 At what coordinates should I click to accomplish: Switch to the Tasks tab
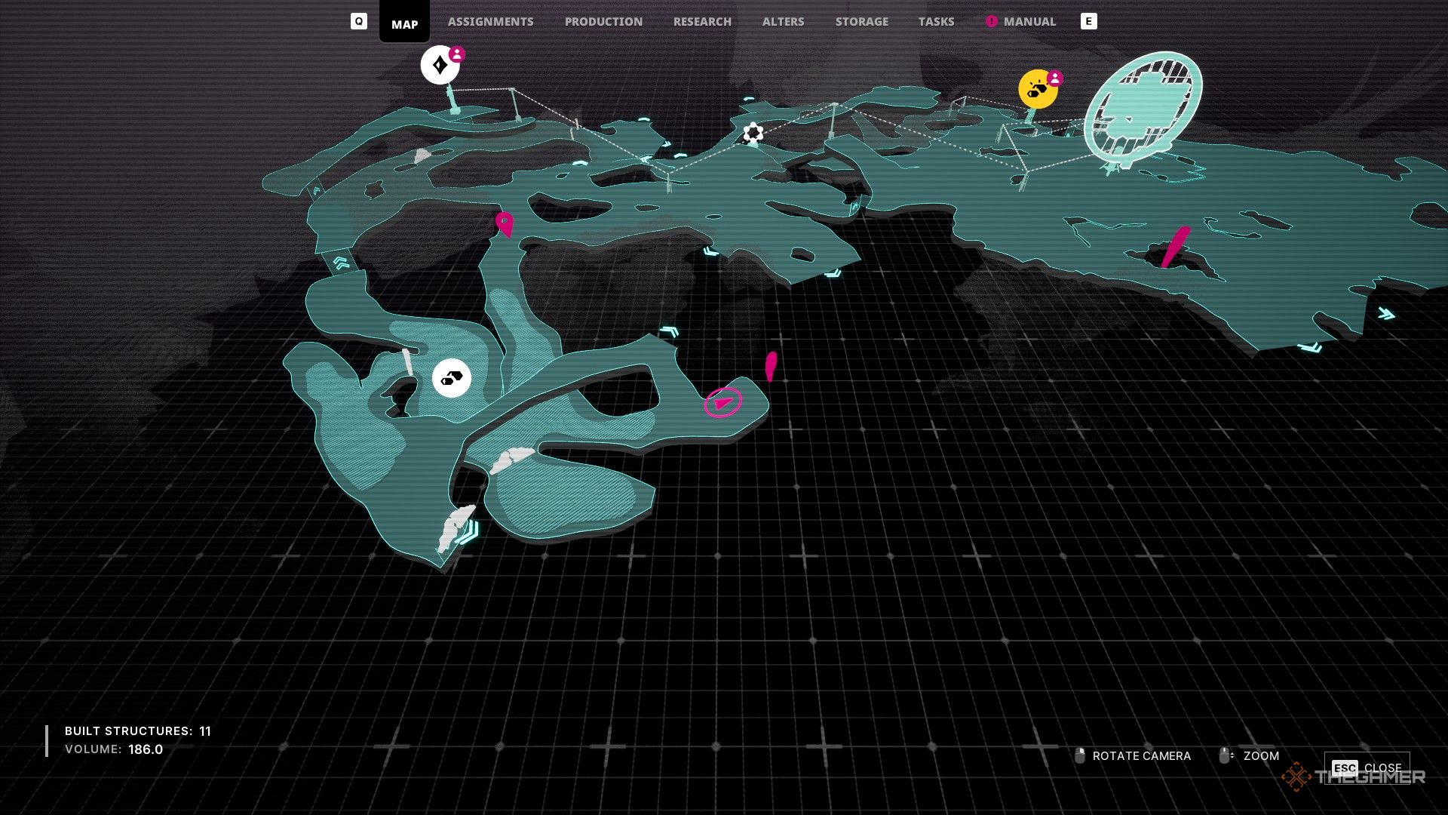click(936, 22)
